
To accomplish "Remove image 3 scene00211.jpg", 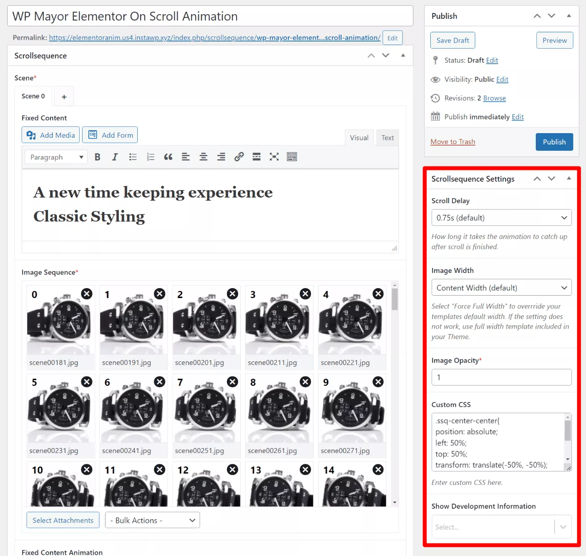I will click(x=306, y=294).
